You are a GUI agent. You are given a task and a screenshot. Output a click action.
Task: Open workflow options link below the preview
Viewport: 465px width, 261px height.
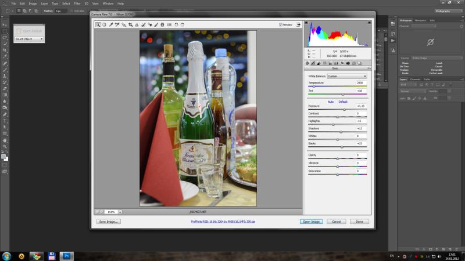click(223, 222)
